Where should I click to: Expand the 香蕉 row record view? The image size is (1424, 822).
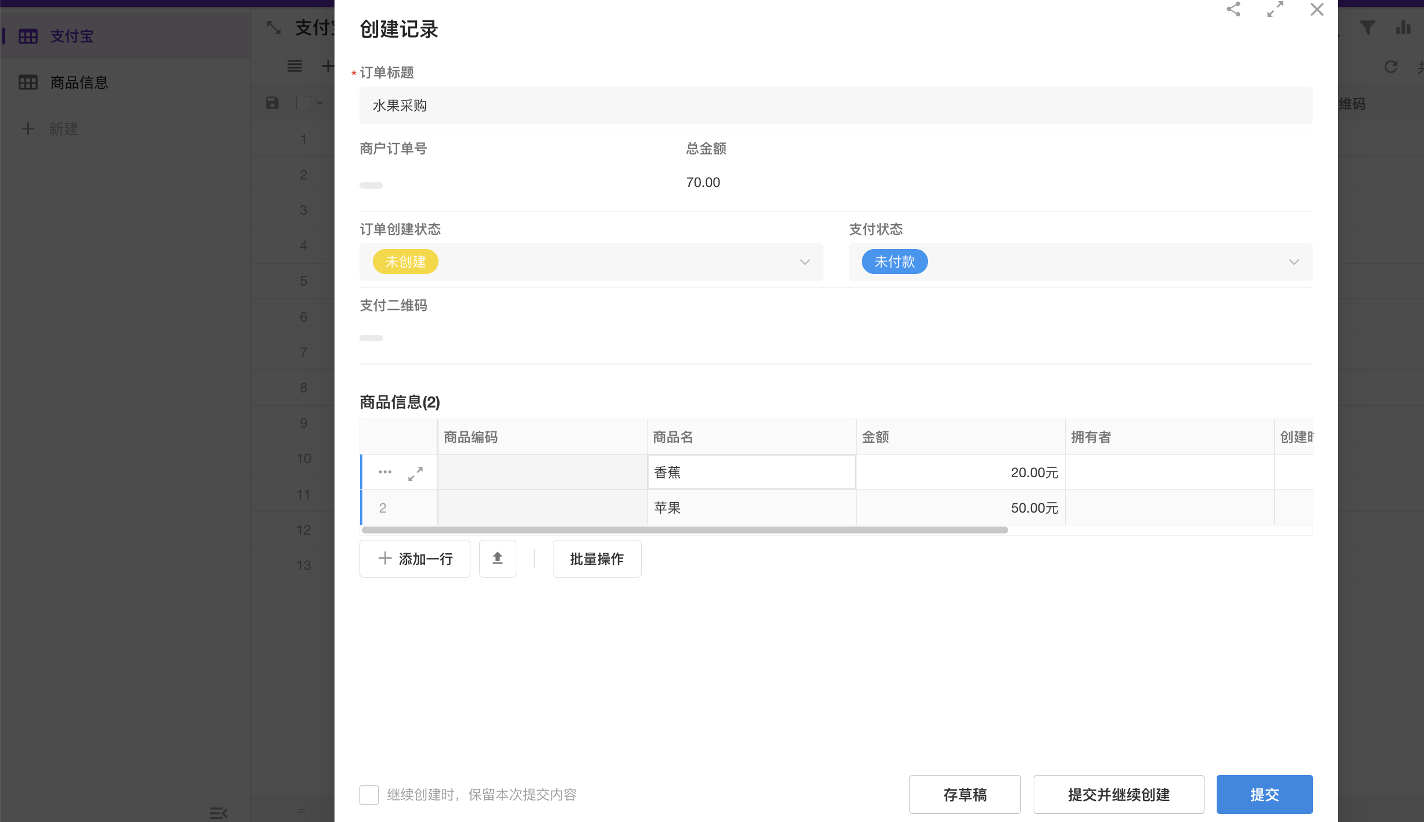[x=415, y=473]
